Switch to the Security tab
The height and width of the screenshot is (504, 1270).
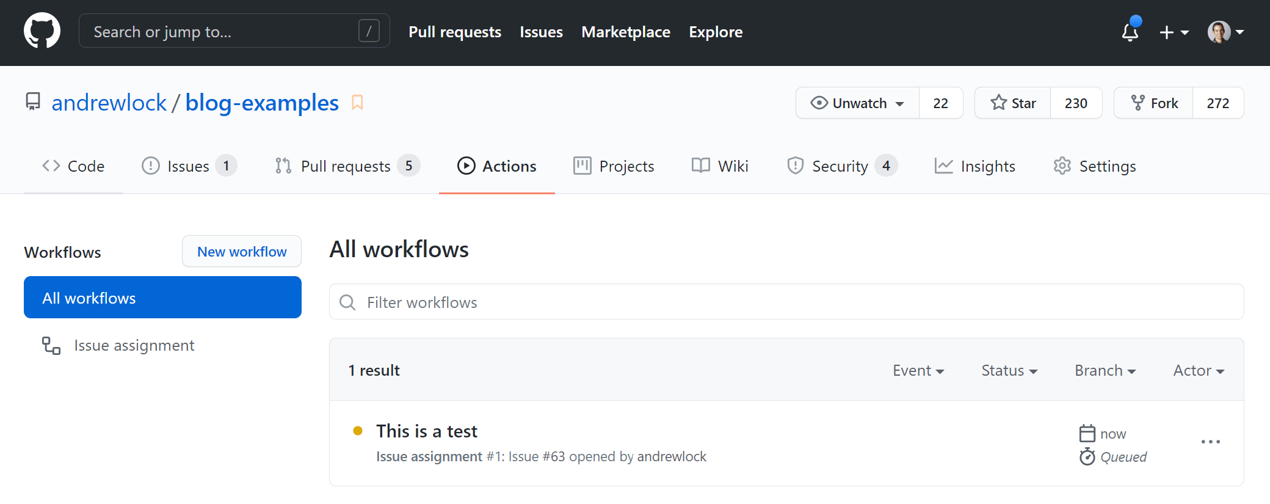(842, 166)
